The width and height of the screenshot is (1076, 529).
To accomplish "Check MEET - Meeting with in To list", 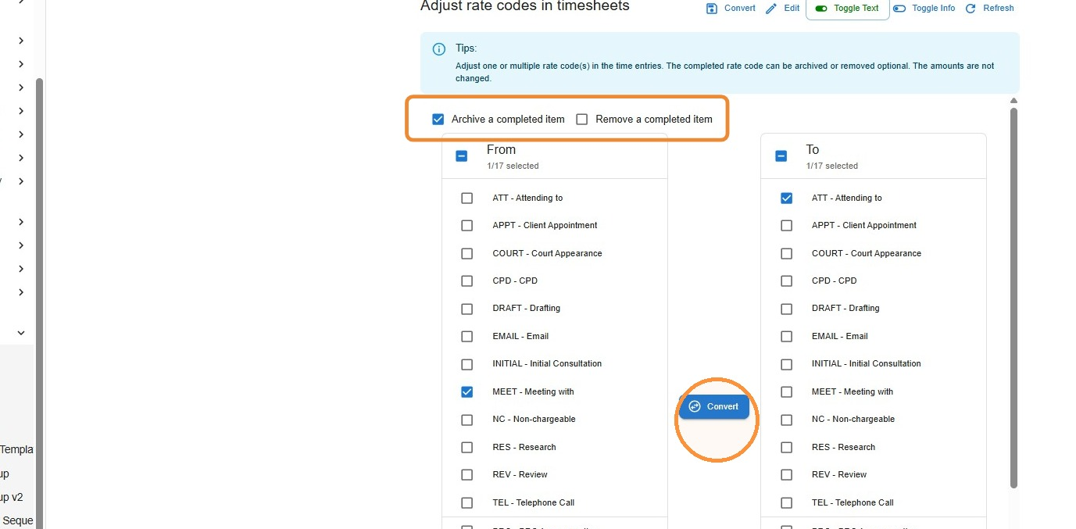I will [787, 392].
